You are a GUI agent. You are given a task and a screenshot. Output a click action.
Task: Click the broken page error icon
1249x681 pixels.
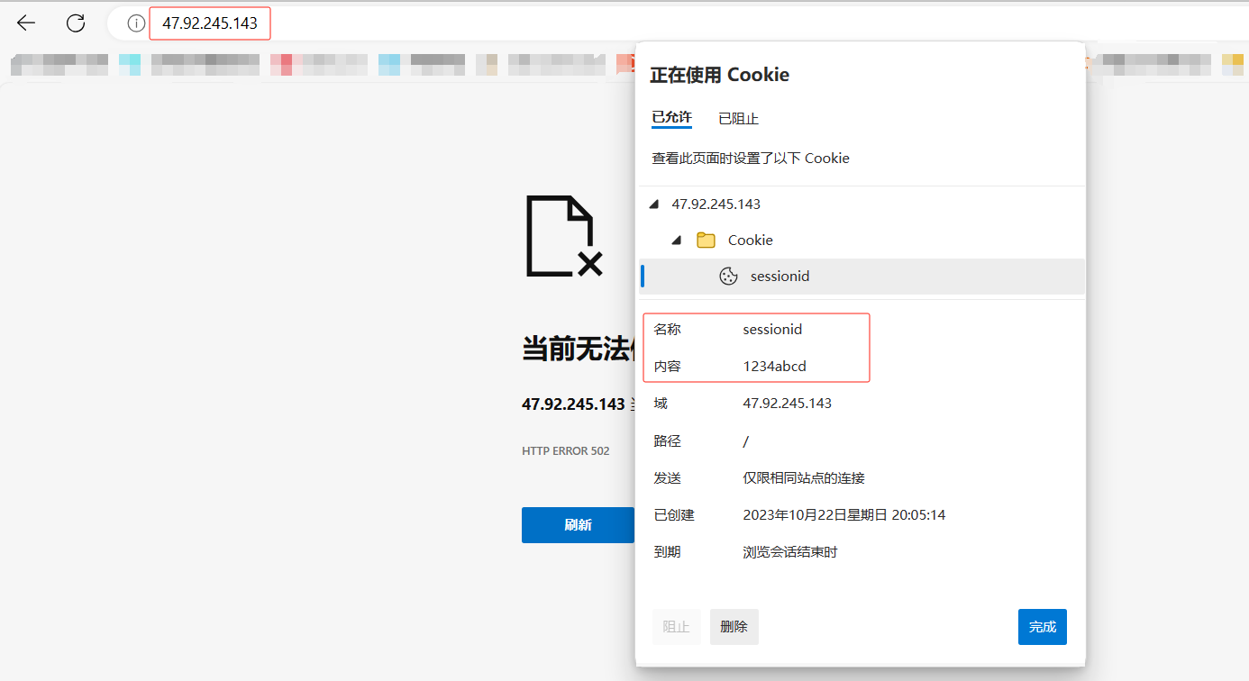point(563,236)
